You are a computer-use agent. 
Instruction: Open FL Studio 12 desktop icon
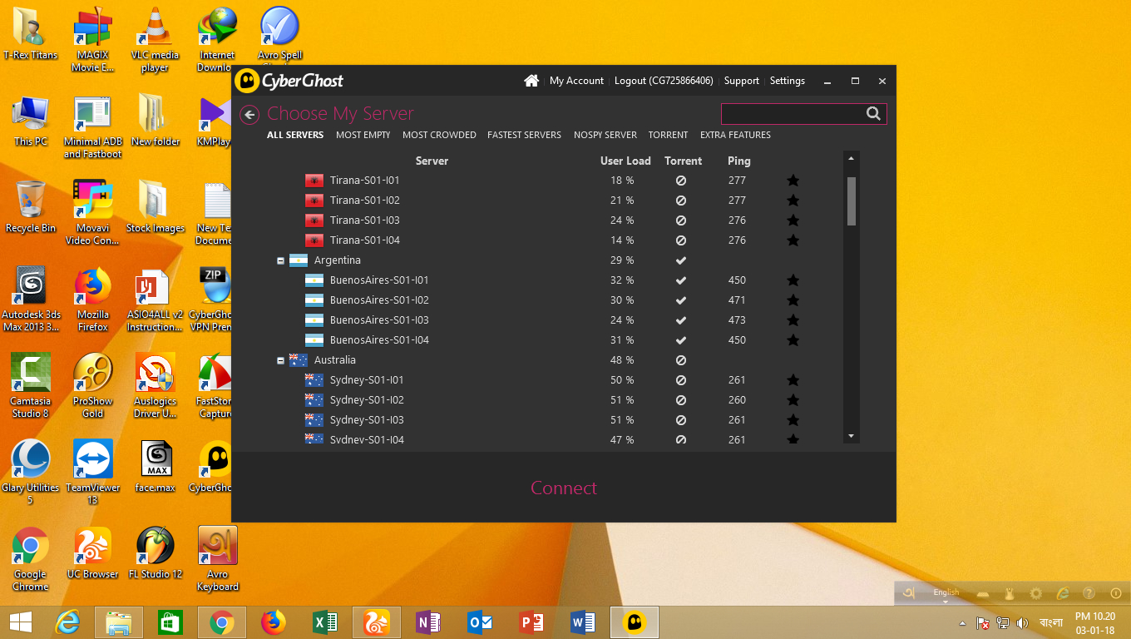coord(155,547)
